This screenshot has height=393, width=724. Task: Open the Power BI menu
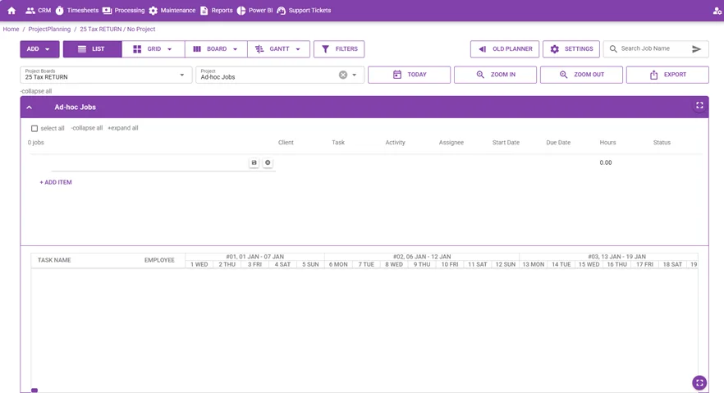(254, 10)
